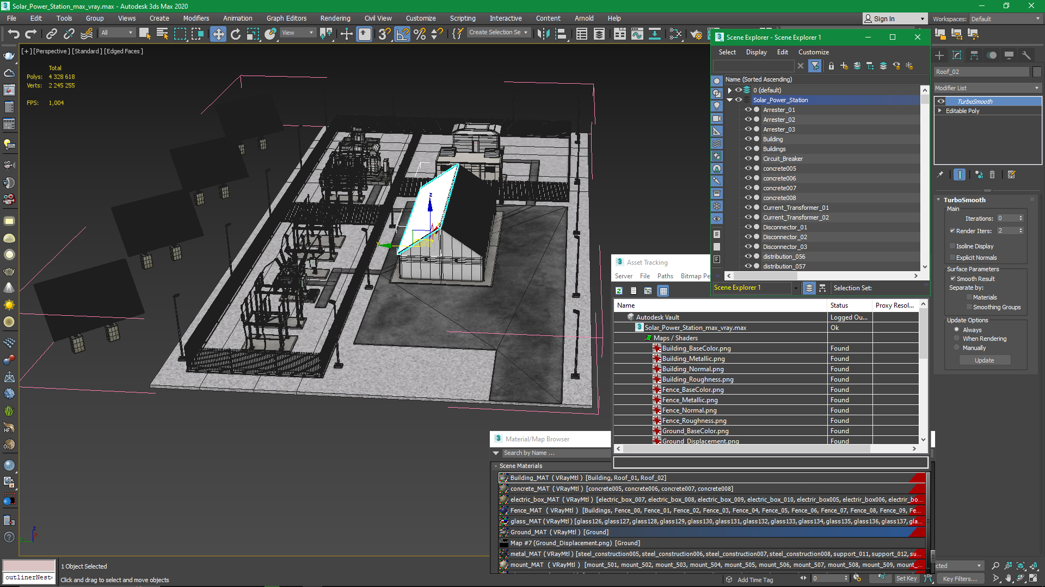Hide Arrester_01 with its eye icon
Image resolution: width=1045 pixels, height=587 pixels.
(x=748, y=110)
